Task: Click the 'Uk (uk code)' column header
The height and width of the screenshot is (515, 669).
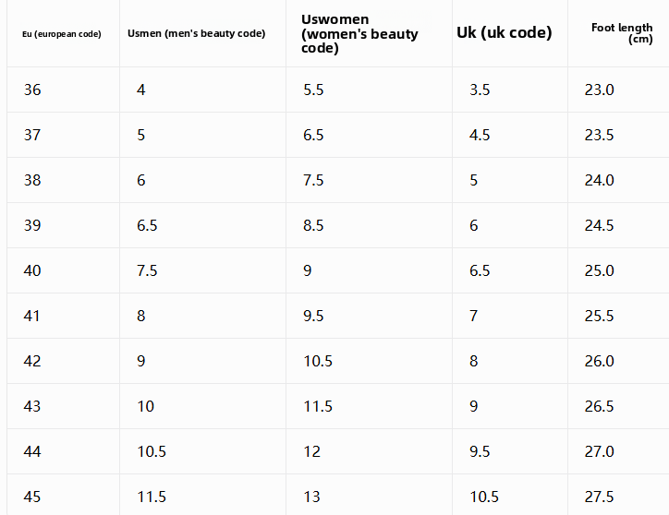Action: (x=505, y=32)
